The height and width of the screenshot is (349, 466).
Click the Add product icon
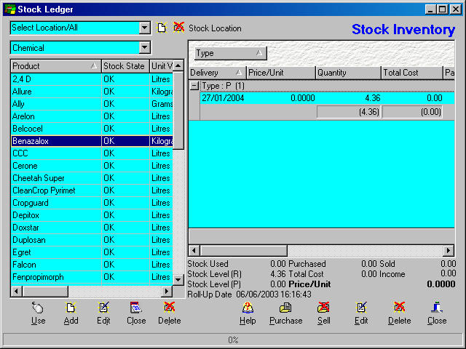pyautogui.click(x=71, y=308)
